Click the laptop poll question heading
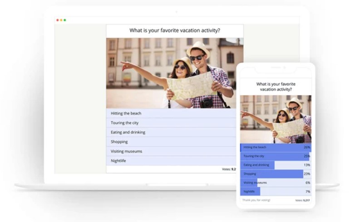This screenshot has height=222, width=350. click(175, 31)
